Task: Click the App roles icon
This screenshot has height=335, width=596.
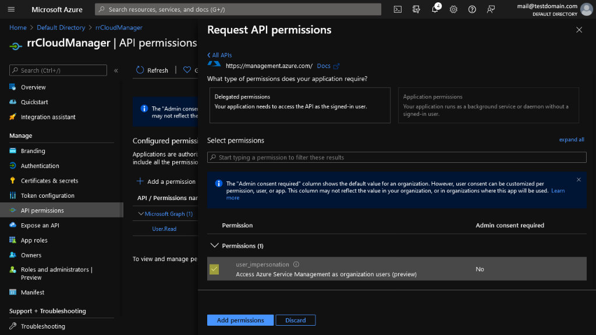Action: point(13,240)
